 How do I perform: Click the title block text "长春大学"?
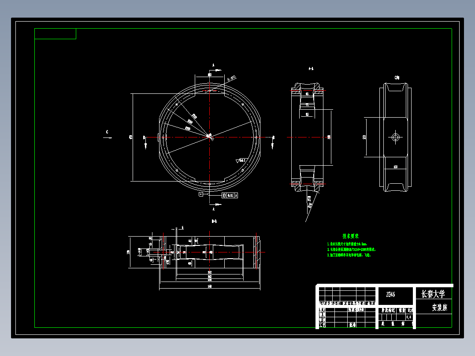433,293
